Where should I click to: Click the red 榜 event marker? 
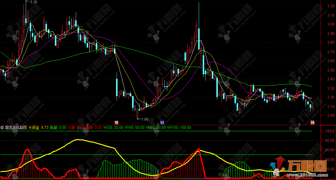pyautogui.click(x=116, y=122)
